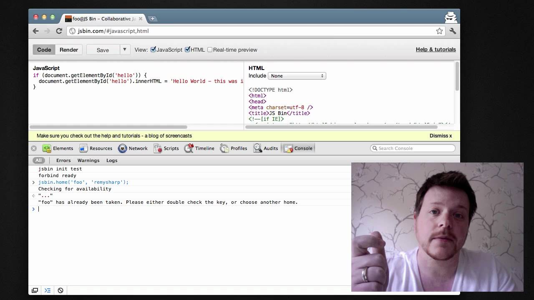Image resolution: width=534 pixels, height=300 pixels.
Task: Open the Save options dropdown arrow
Action: (x=124, y=50)
